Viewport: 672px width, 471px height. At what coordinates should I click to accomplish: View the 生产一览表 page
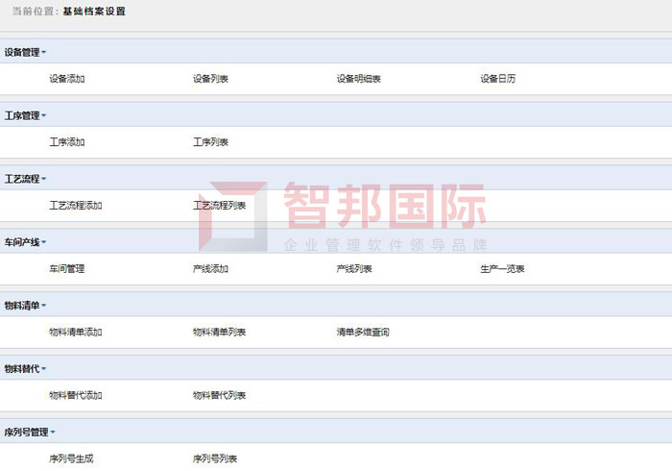click(x=502, y=269)
